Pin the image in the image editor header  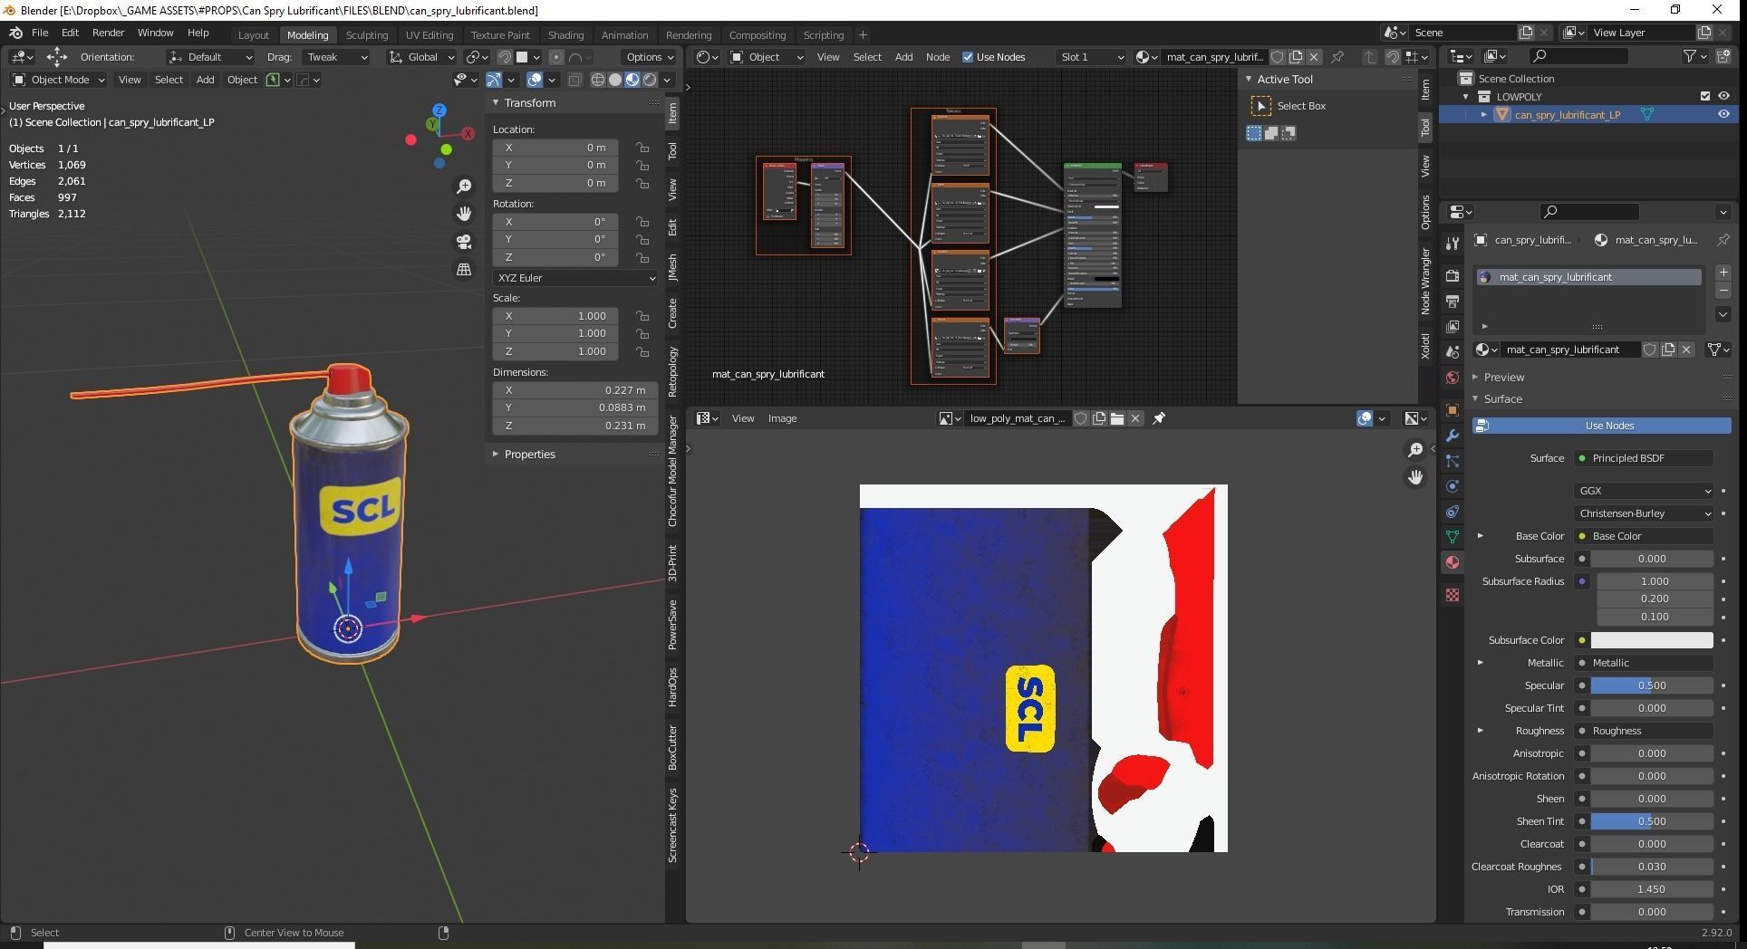[1158, 418]
